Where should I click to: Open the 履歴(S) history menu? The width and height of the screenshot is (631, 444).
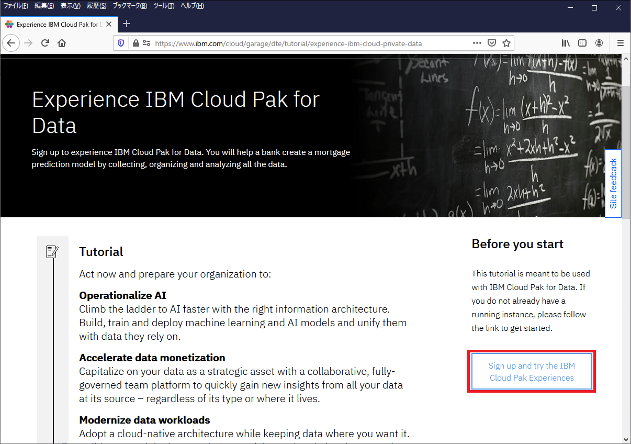point(96,6)
